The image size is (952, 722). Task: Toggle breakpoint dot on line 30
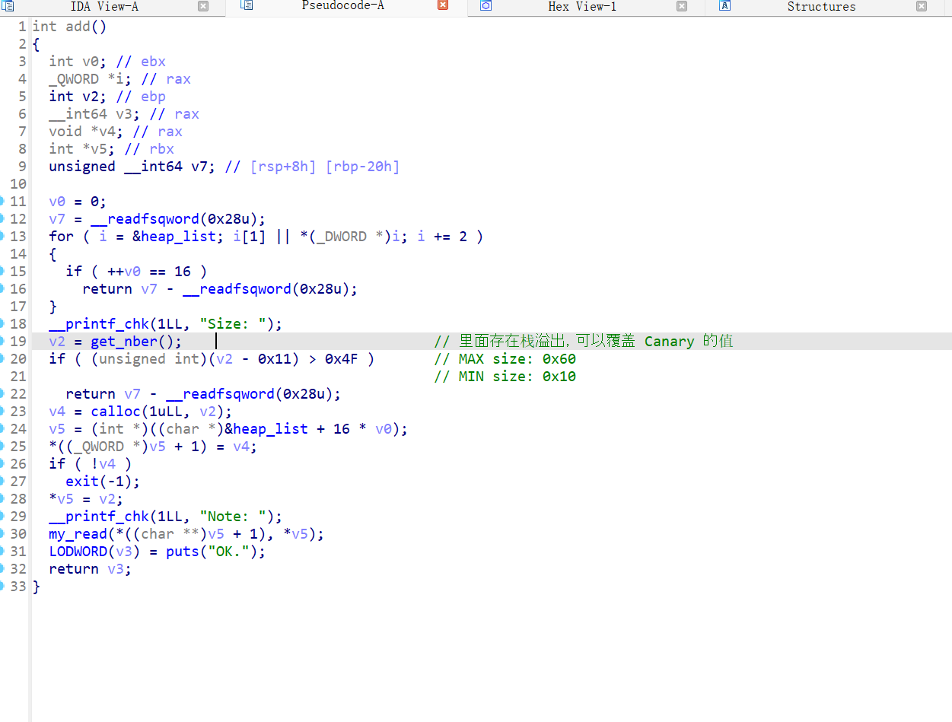click(2, 534)
